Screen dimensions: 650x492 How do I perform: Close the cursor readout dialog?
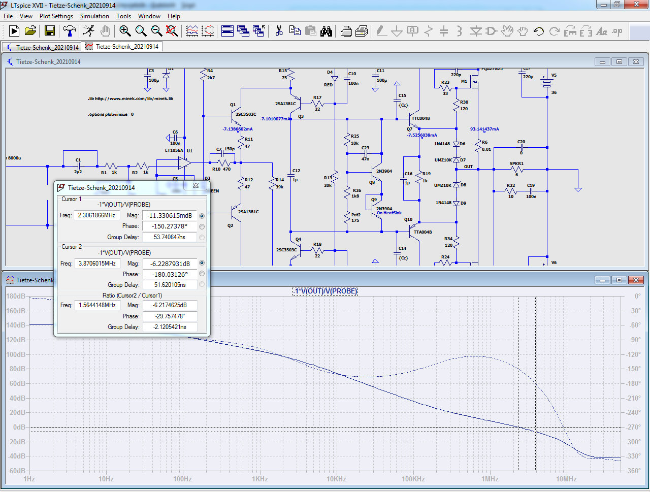click(x=196, y=186)
